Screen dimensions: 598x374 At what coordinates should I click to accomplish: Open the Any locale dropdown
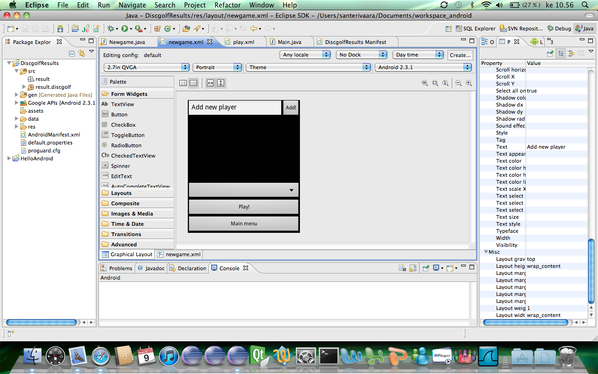click(306, 55)
